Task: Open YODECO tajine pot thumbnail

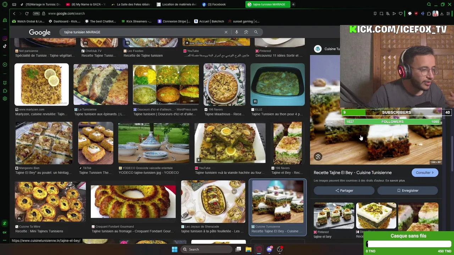Action: [x=154, y=143]
